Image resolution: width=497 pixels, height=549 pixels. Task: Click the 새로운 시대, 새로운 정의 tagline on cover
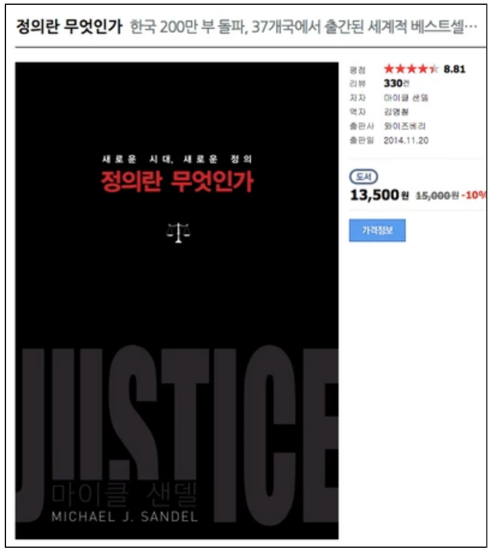point(177,159)
